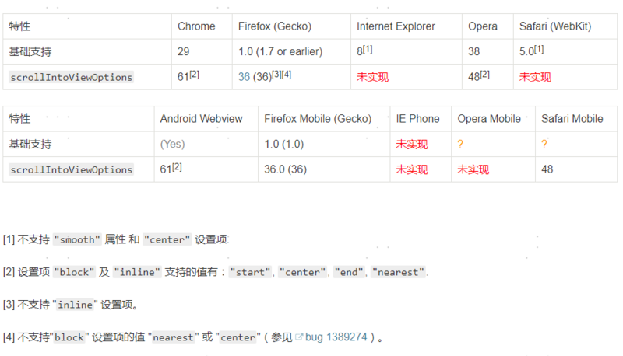Click the Firefox Mobile (Gecko) column header
623x356 pixels.
[318, 119]
